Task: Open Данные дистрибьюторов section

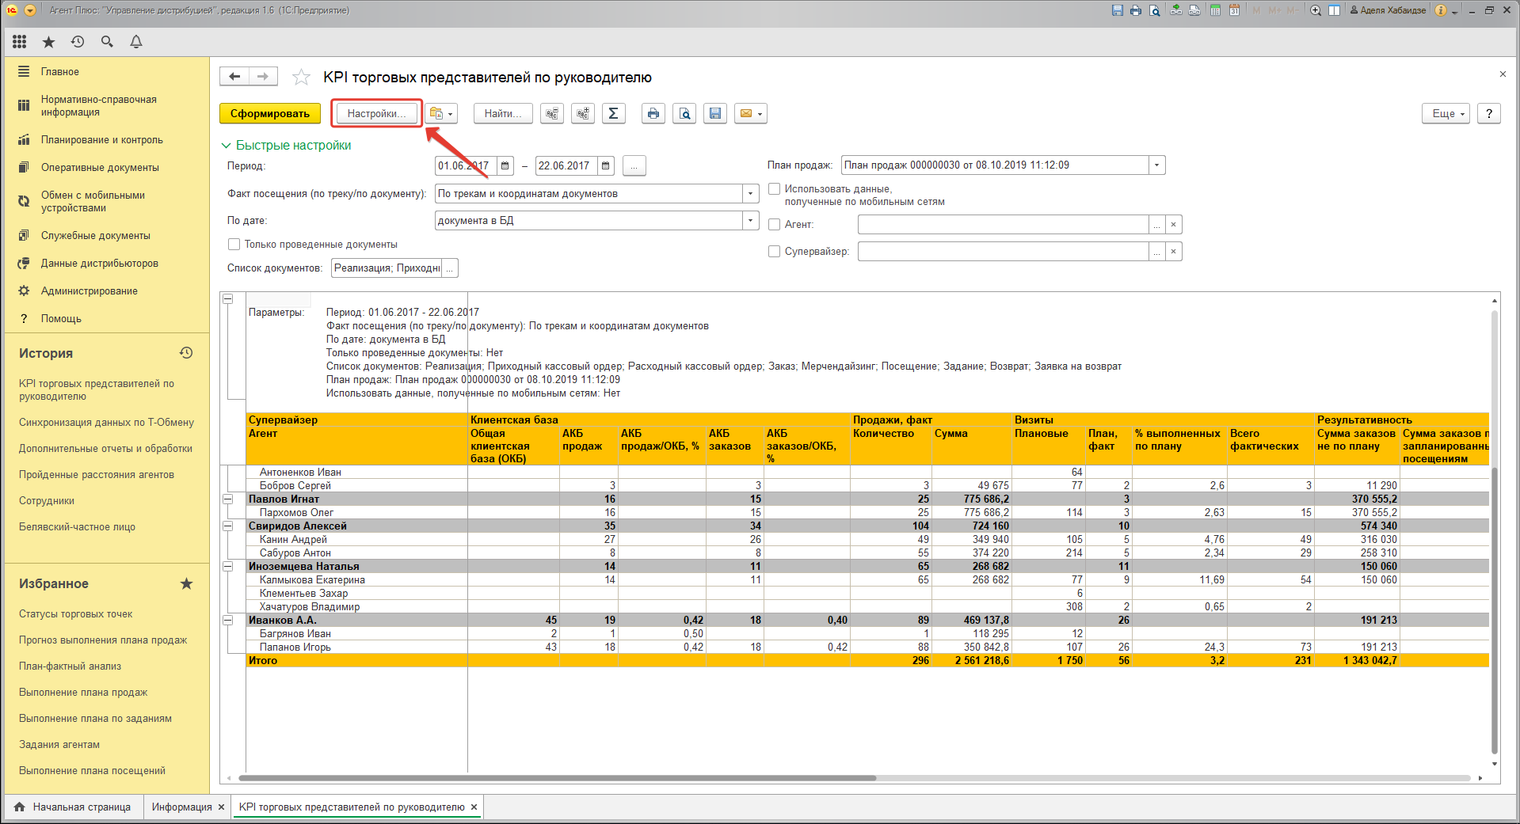Action: [100, 264]
